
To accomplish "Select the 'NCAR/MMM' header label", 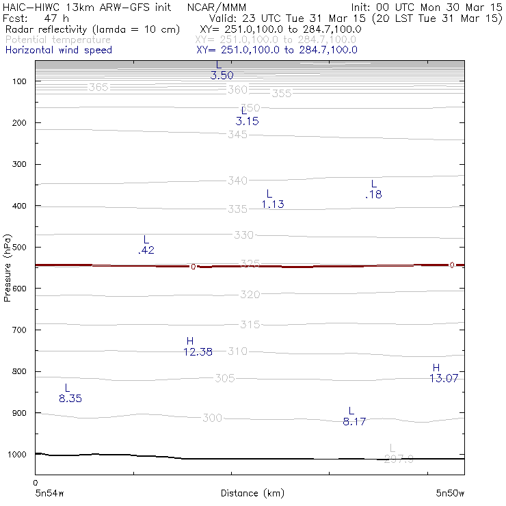I will click(217, 8).
